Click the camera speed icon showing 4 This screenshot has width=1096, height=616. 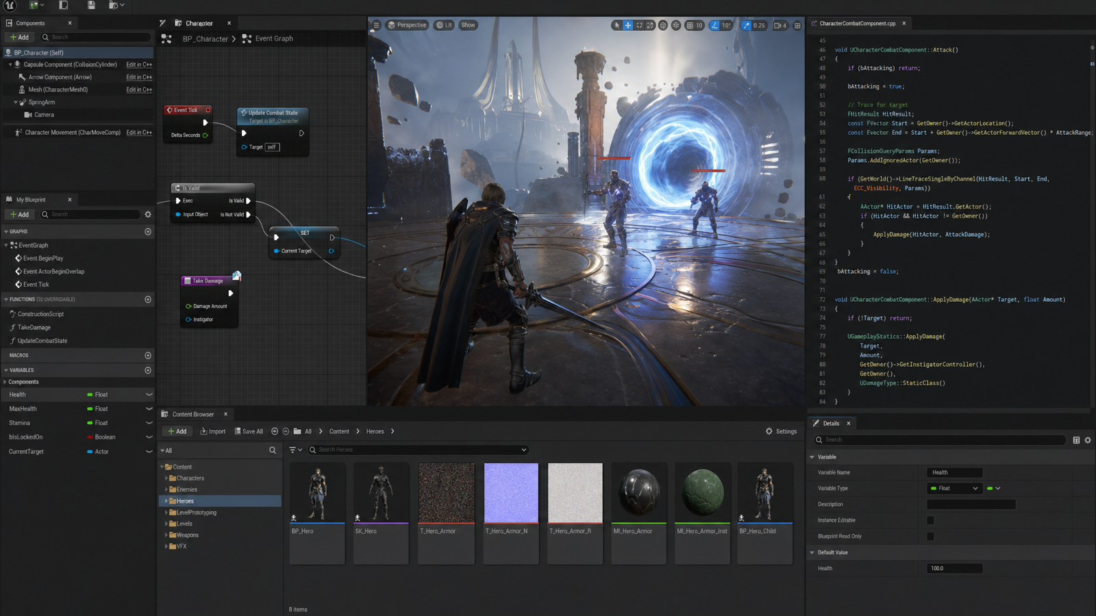780,25
